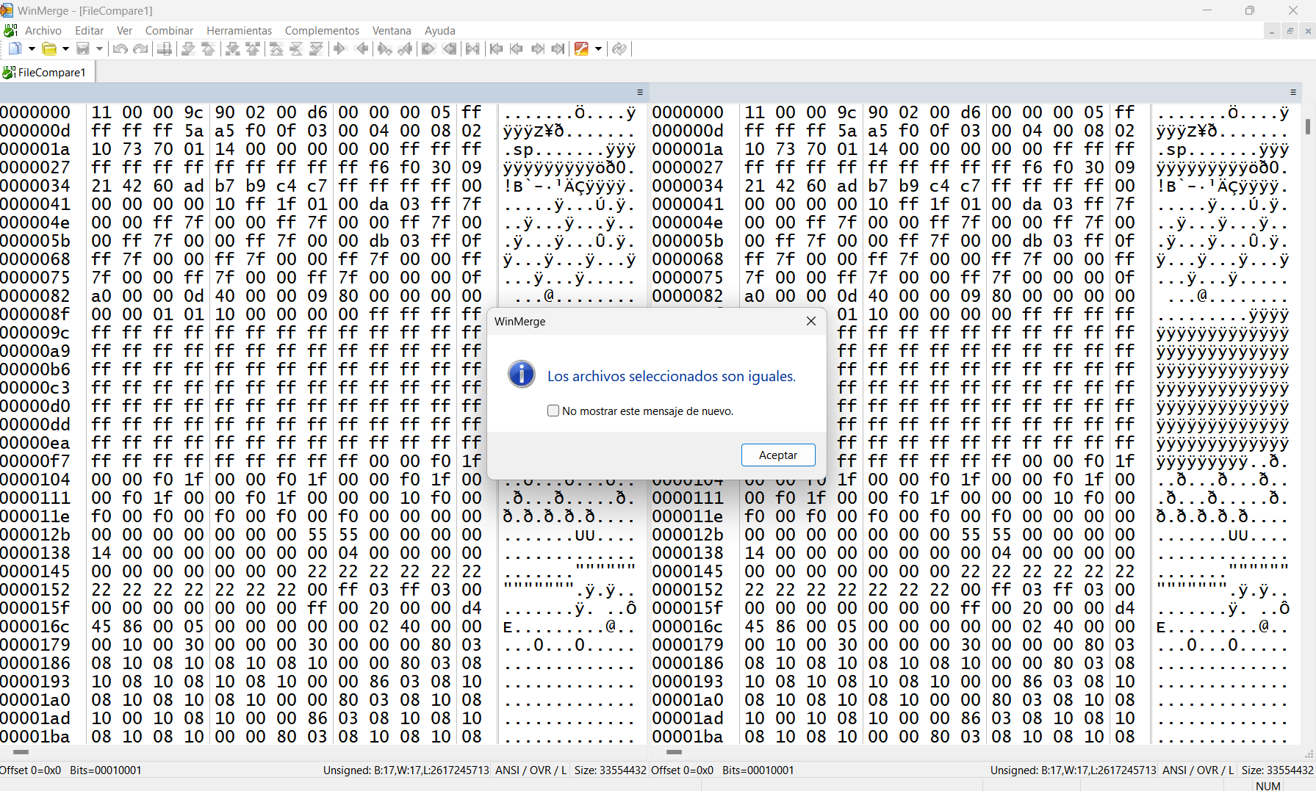The width and height of the screenshot is (1316, 791).
Task: Go to the current difference icon
Action: (296, 48)
